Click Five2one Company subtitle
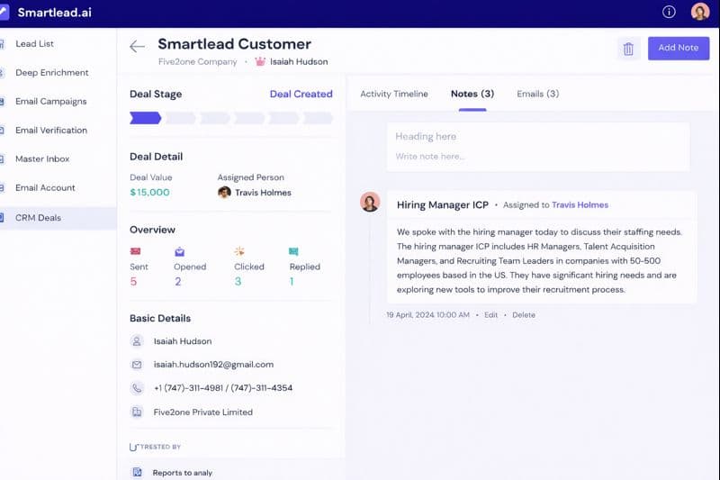The height and width of the screenshot is (480, 720). pos(197,61)
